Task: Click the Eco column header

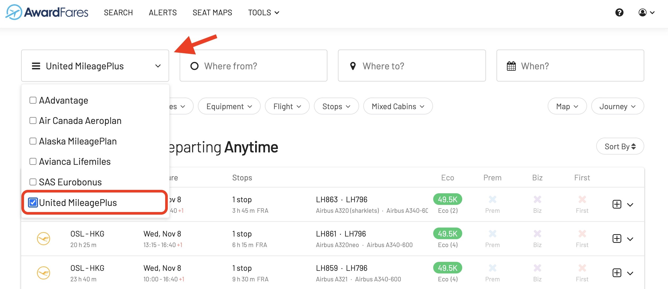Action: pyautogui.click(x=447, y=178)
